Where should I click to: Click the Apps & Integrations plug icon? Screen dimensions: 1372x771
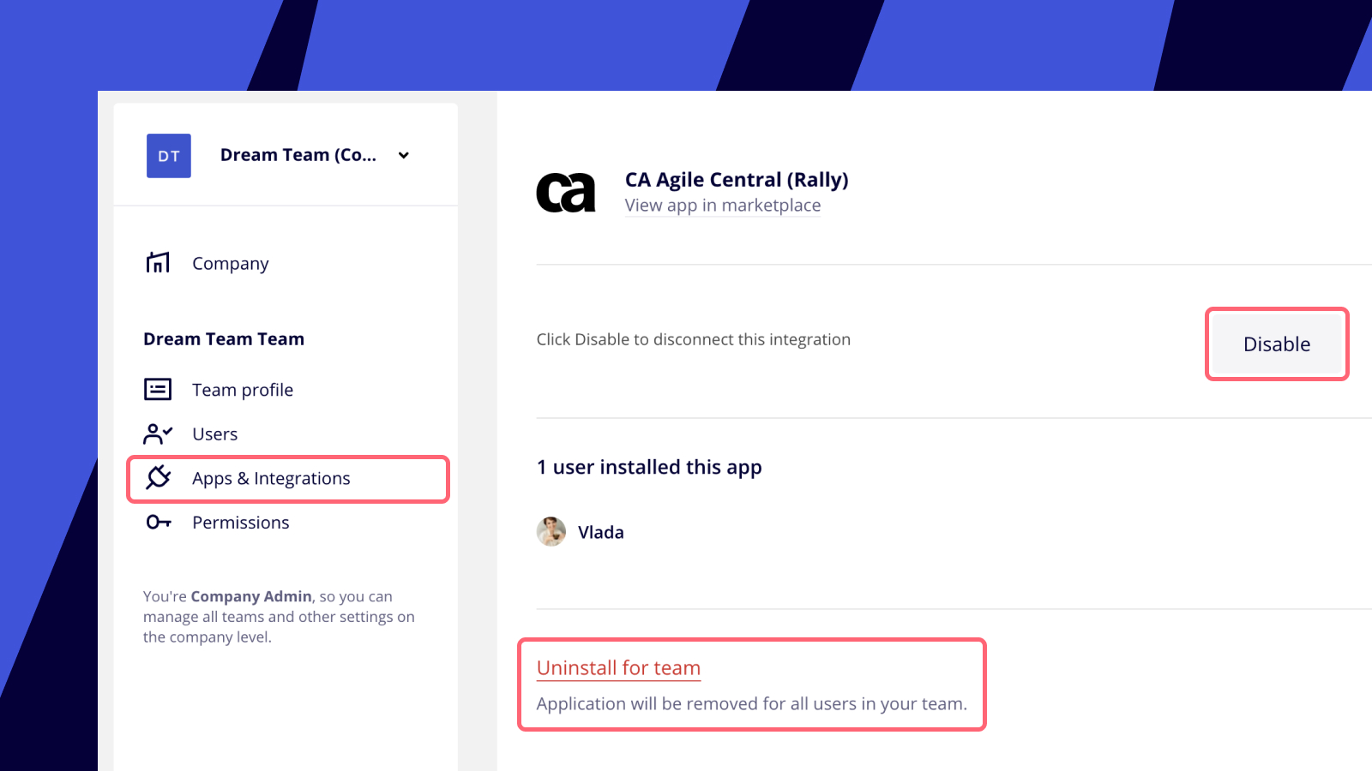[159, 478]
